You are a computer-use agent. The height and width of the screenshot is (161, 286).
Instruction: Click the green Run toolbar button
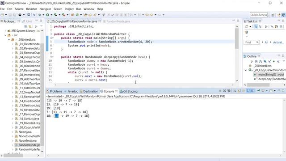tap(48, 15)
